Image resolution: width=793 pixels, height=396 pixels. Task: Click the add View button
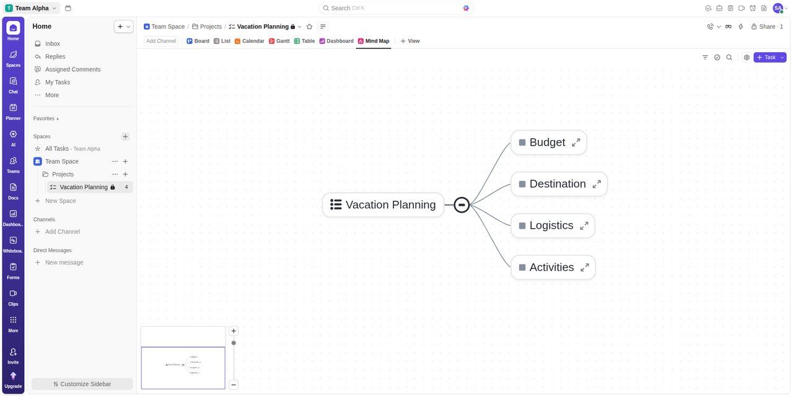pyautogui.click(x=410, y=41)
